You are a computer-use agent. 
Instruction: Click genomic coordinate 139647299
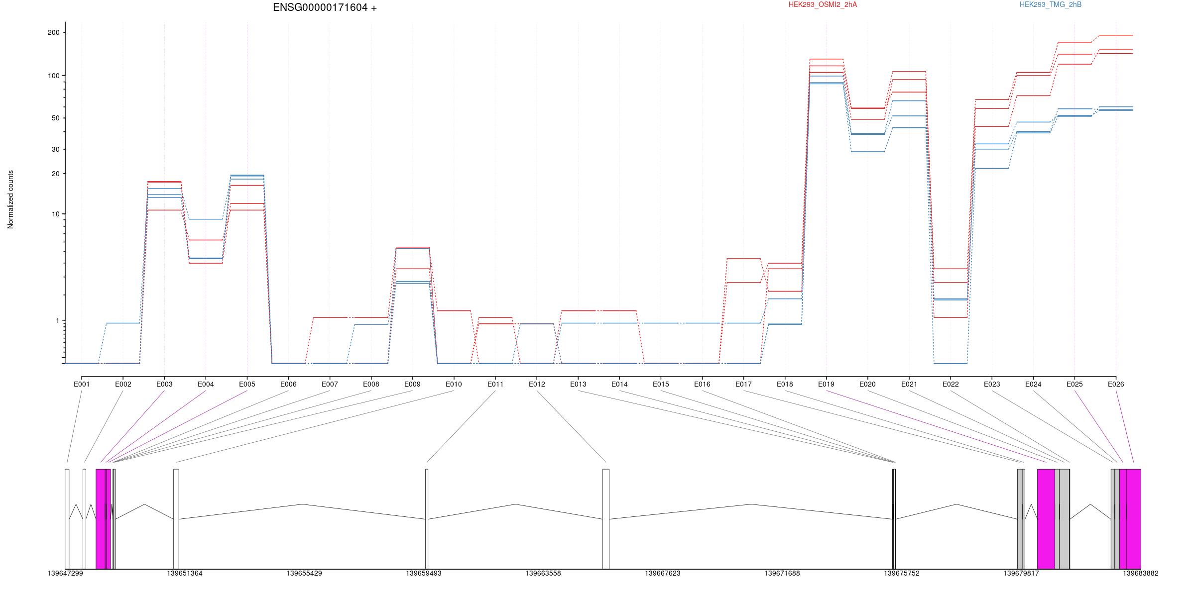point(65,573)
